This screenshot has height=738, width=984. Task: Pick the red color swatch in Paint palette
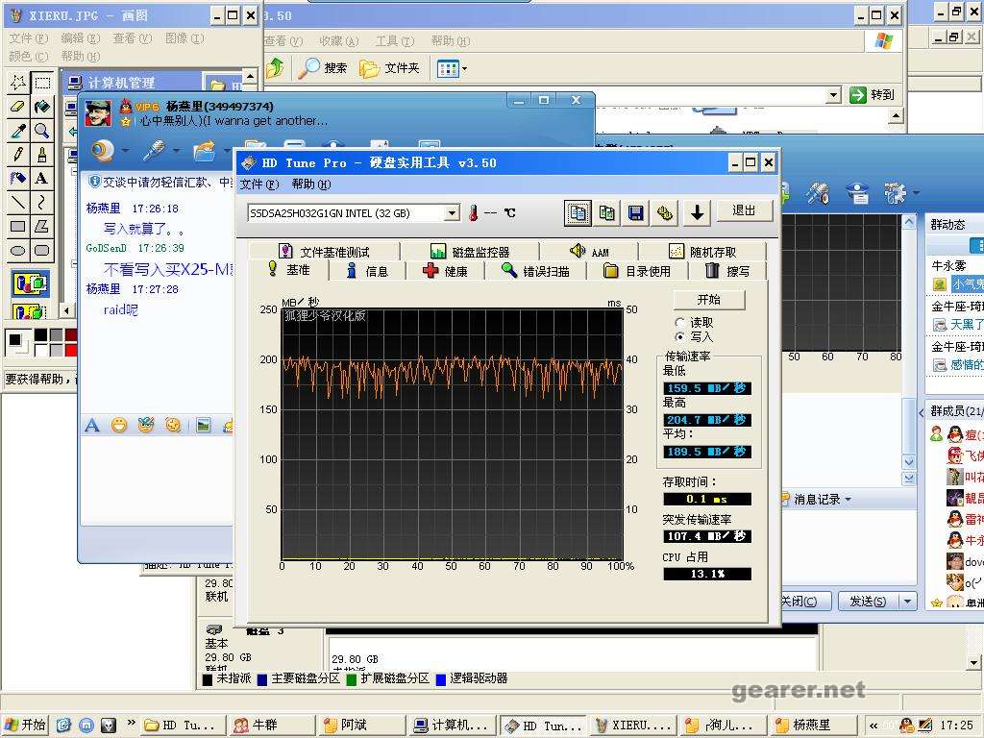click(x=71, y=350)
